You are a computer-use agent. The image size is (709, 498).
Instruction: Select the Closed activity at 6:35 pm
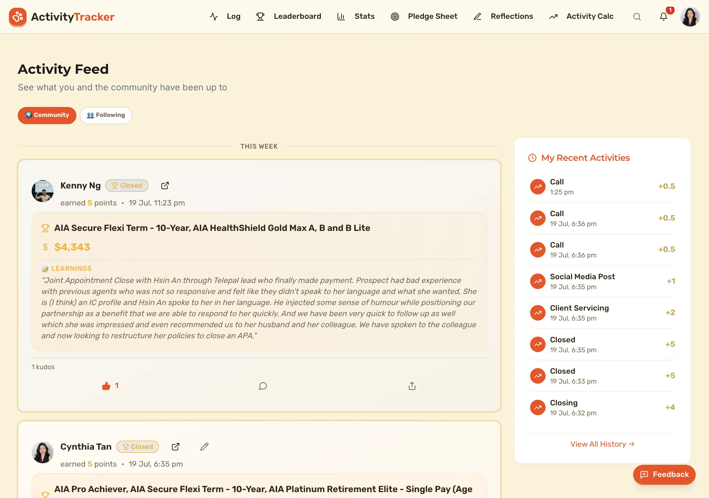[603, 345]
